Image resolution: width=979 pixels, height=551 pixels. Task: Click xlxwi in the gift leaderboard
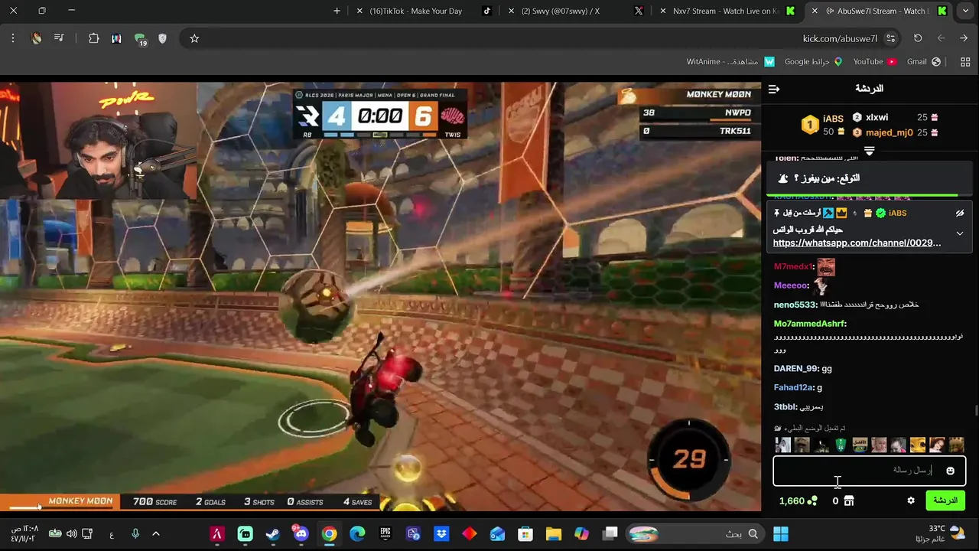click(877, 117)
